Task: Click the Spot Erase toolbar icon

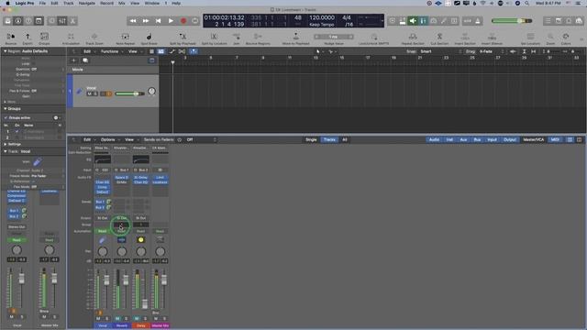Action: tap(149, 38)
